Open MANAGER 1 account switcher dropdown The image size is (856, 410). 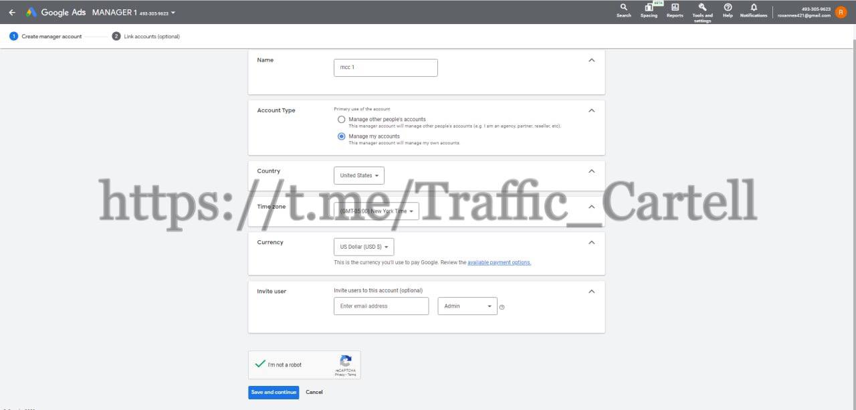click(134, 13)
